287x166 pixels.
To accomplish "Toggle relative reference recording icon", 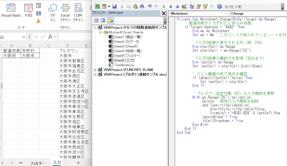I will click(38, 13).
